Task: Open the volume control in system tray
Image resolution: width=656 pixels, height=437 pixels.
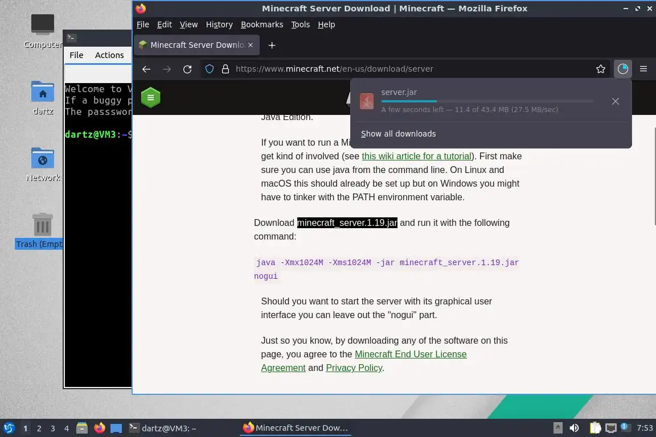Action: [575, 428]
